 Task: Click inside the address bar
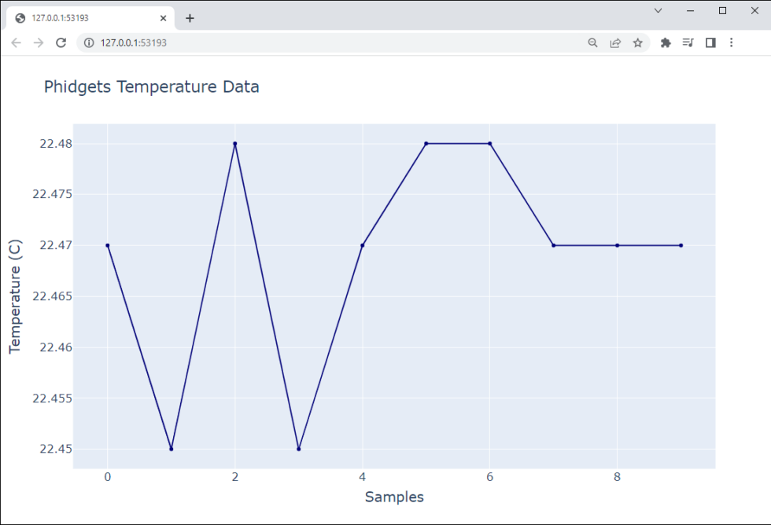tap(236, 43)
